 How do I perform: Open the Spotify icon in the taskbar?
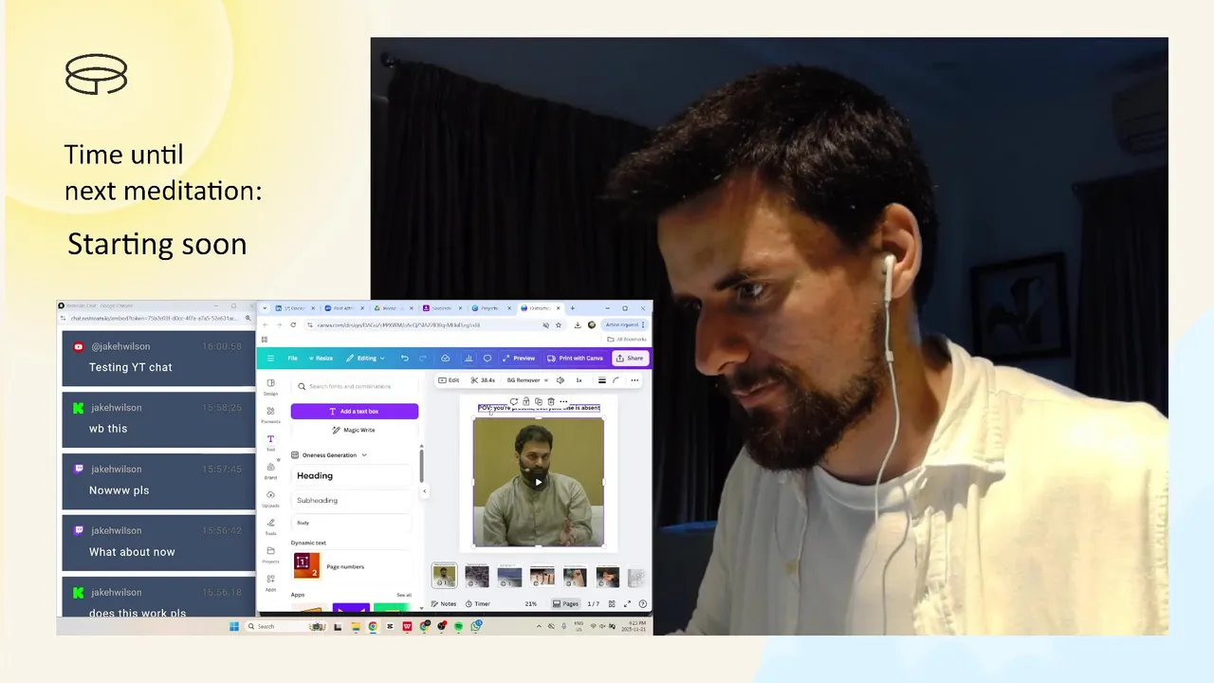click(x=459, y=626)
